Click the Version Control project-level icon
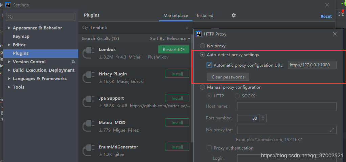 coord(73,62)
